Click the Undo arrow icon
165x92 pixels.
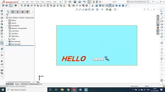(84, 2)
